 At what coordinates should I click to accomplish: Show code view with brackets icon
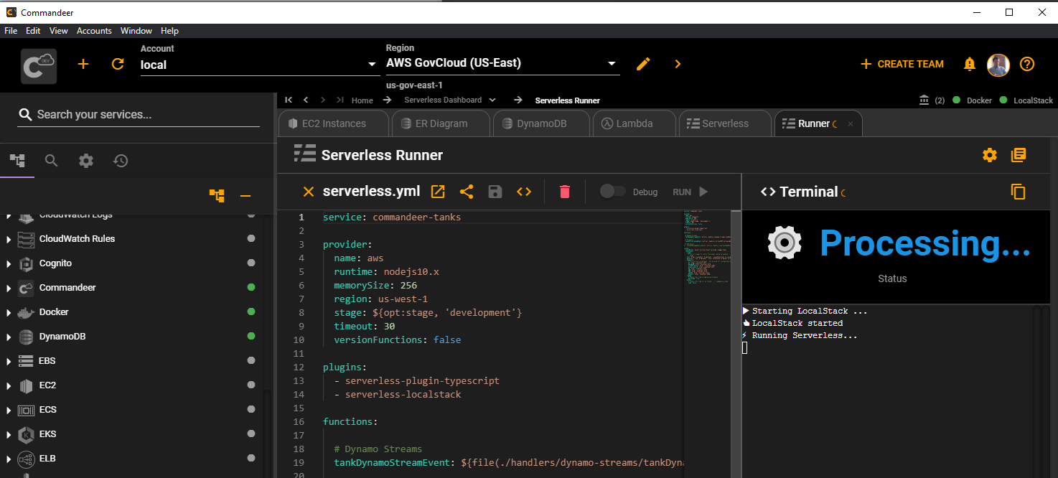point(524,192)
